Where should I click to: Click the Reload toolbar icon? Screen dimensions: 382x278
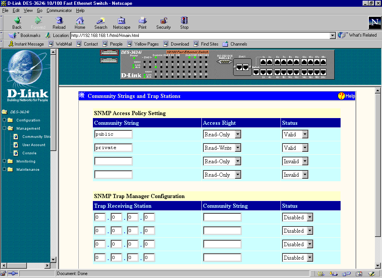click(59, 21)
